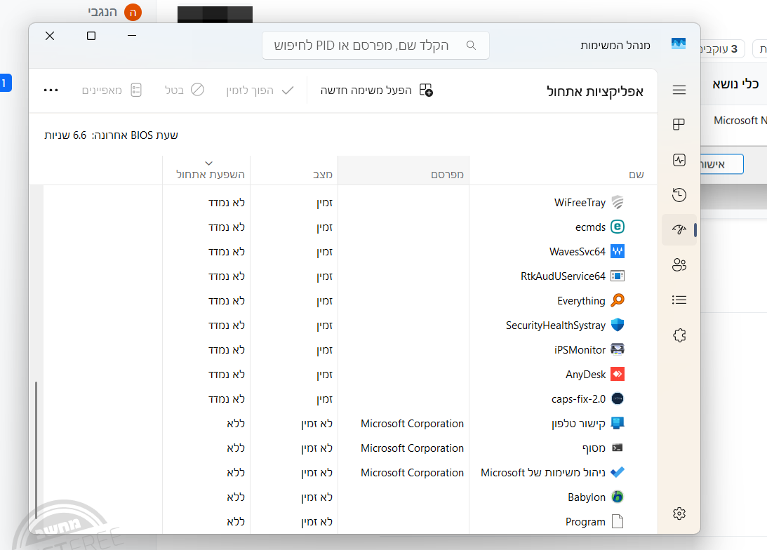The height and width of the screenshot is (550, 767).
Task: Select the Startup apps sidebar icon
Action: [679, 230]
